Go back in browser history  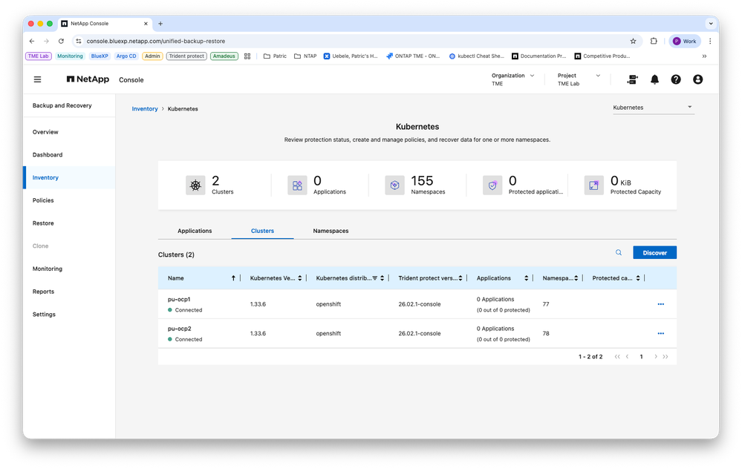click(x=32, y=41)
